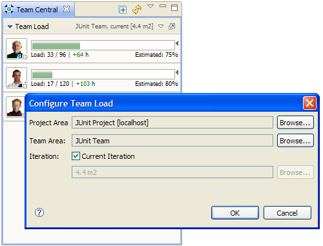Maximize the Team Central view

[174, 8]
